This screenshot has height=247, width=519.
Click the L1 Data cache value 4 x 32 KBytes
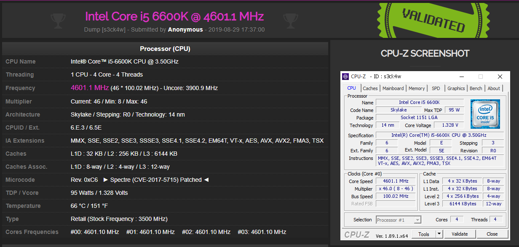463,181
